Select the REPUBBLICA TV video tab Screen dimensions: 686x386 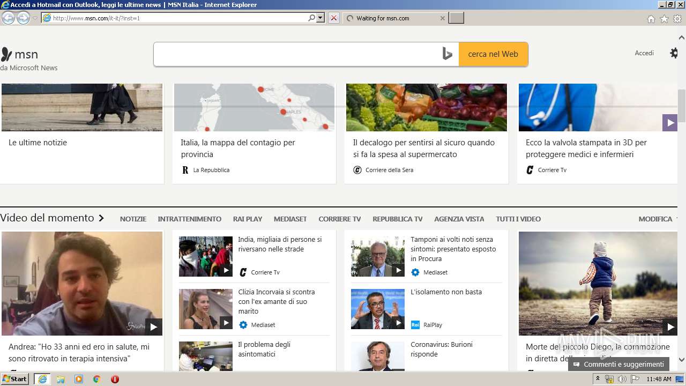pos(398,219)
